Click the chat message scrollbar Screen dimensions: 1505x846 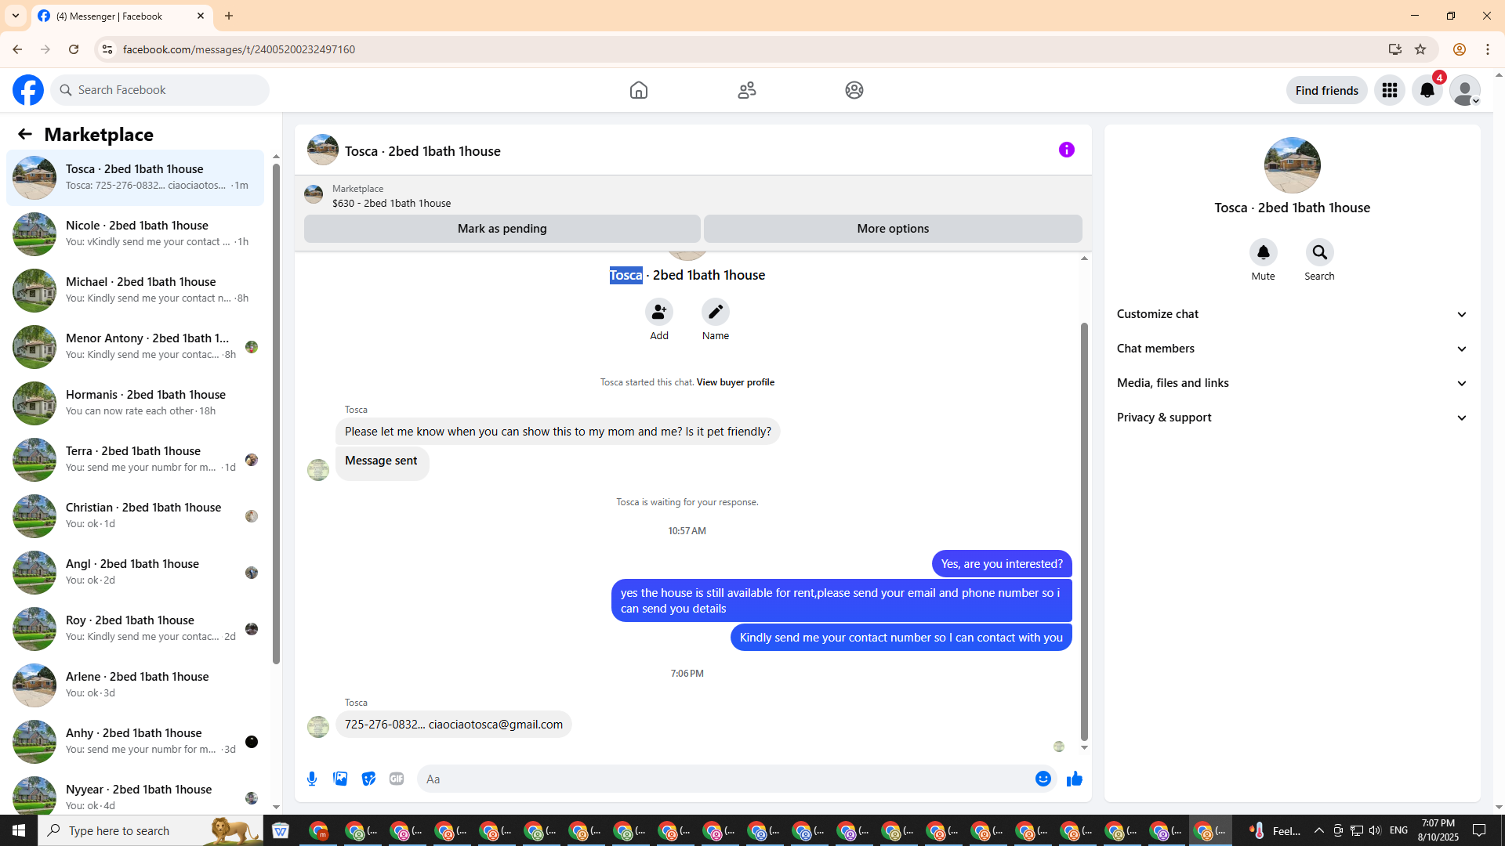(1084, 533)
